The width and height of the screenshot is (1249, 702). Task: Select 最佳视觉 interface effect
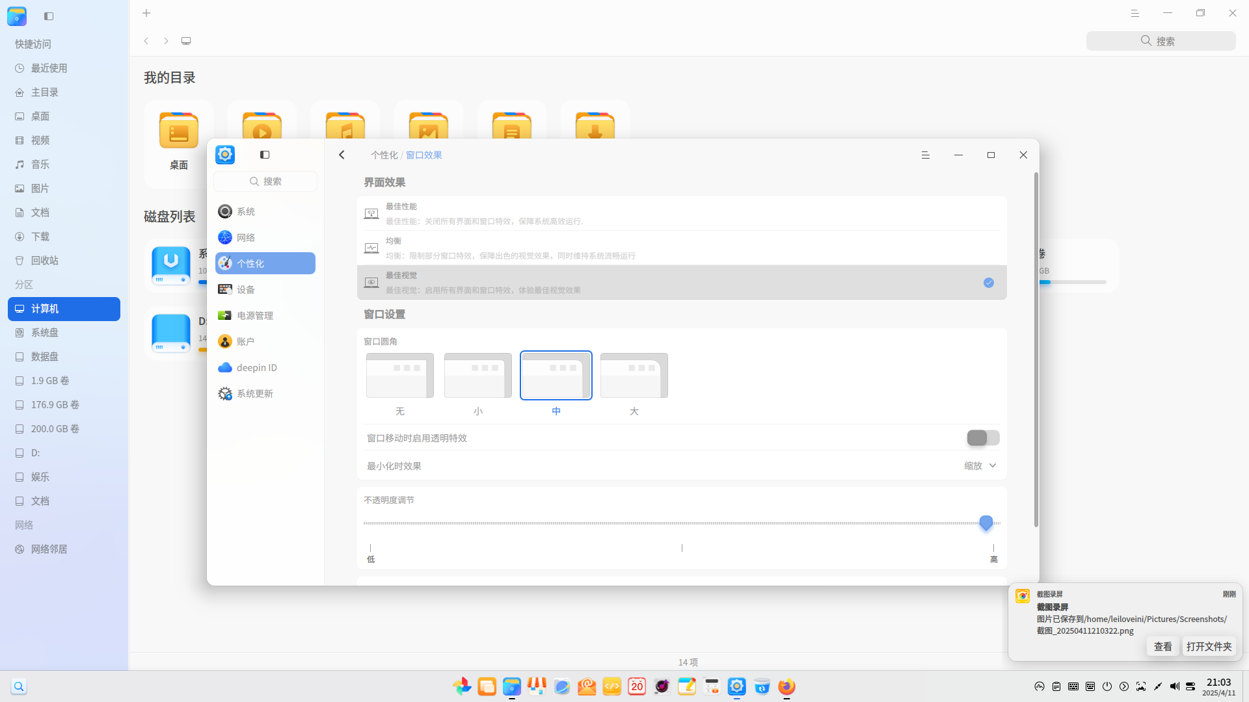click(682, 282)
